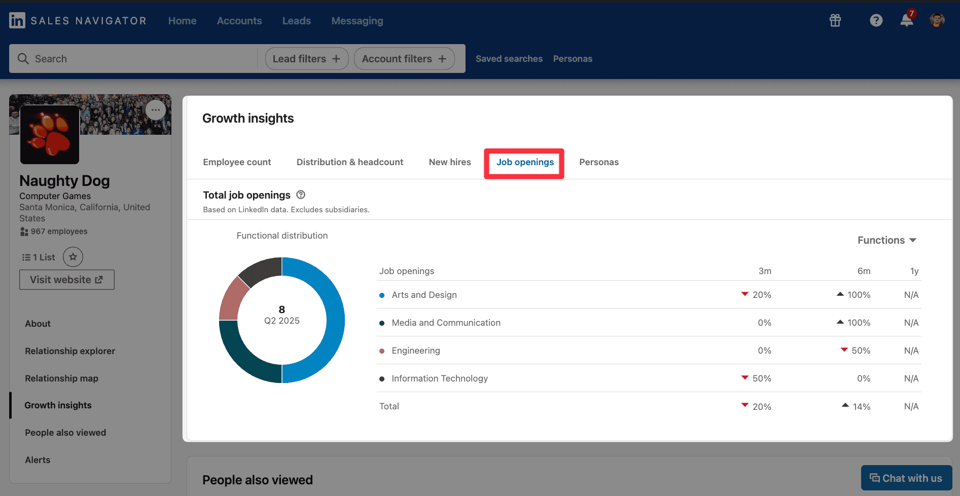Screen dimensions: 960x496
Task: Open Relationship explorer in sidebar
Action: click(x=70, y=351)
